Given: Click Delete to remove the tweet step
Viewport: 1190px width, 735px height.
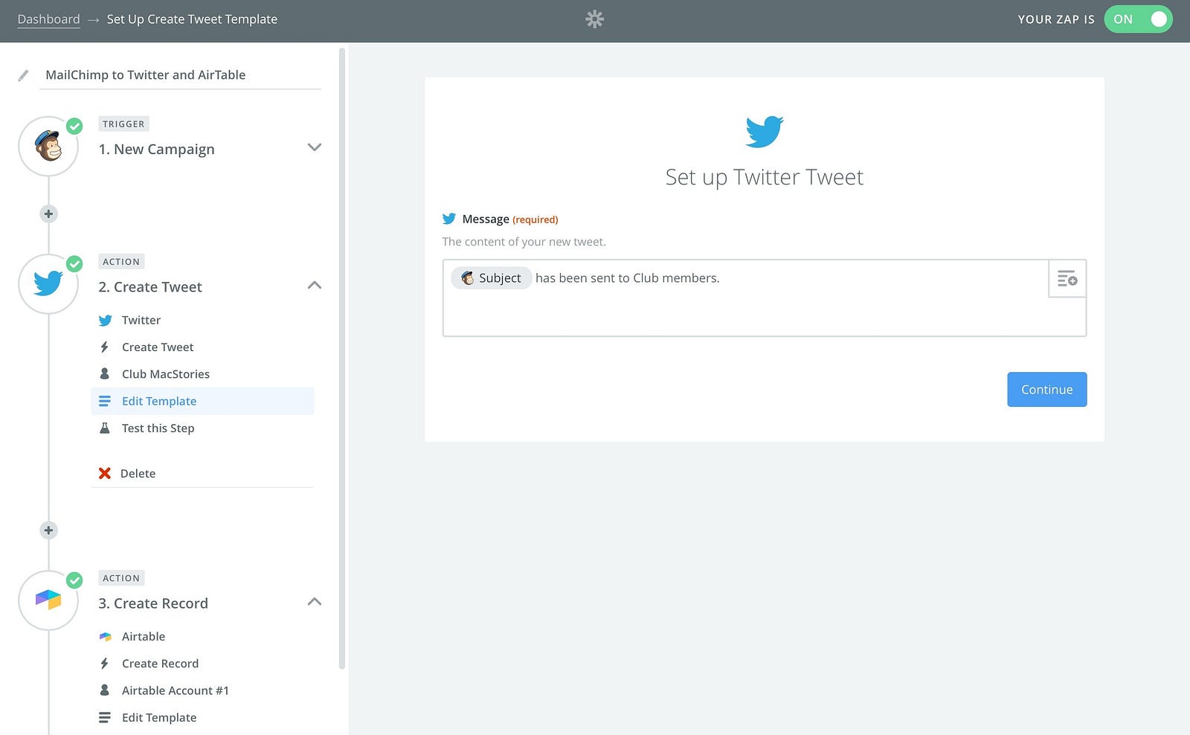Looking at the screenshot, I should [138, 474].
